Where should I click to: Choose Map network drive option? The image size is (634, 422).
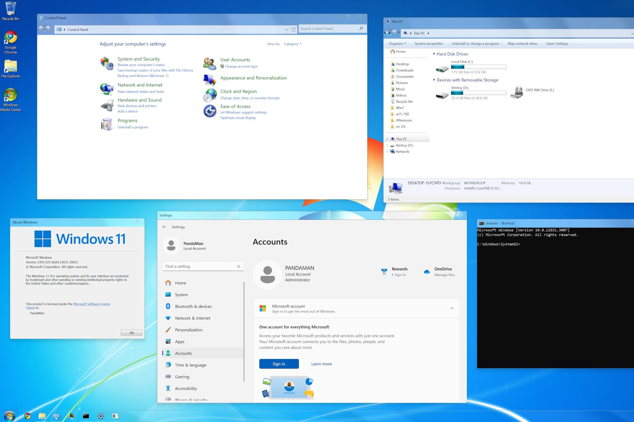click(x=522, y=43)
